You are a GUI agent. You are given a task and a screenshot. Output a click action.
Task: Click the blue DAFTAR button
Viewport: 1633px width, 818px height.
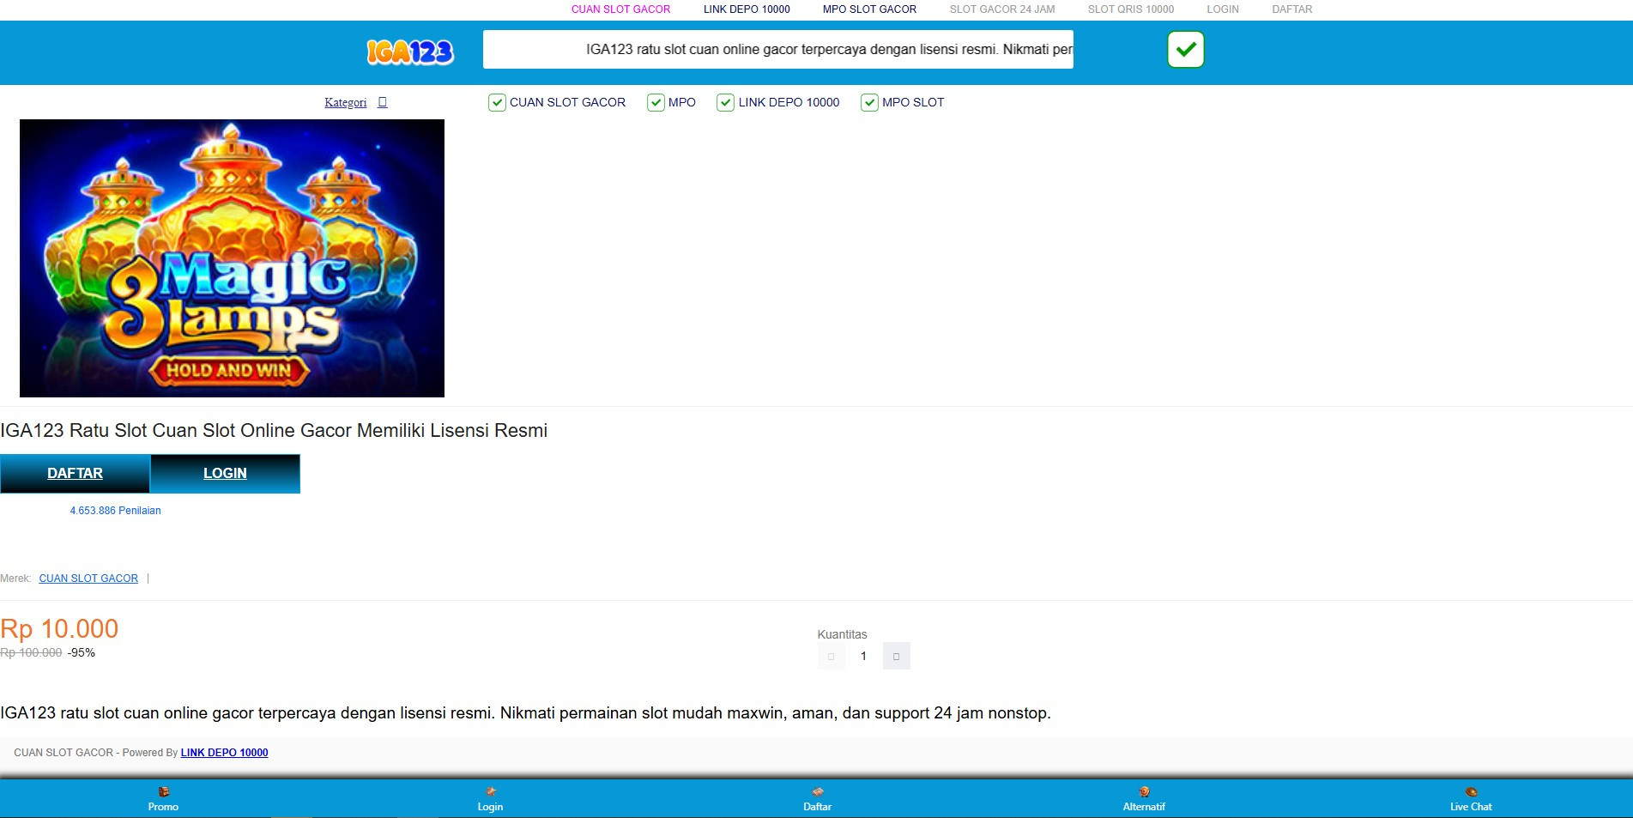coord(75,474)
